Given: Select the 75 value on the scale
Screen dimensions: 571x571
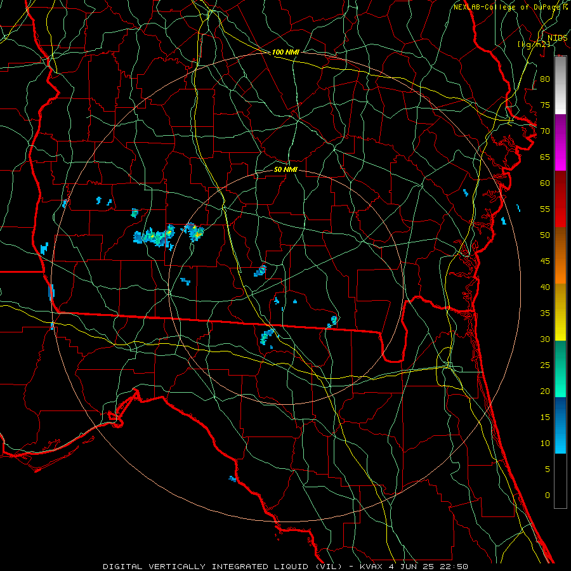Looking at the screenshot, I should coord(545,105).
